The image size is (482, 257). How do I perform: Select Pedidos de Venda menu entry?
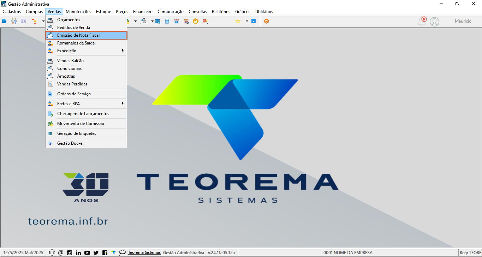point(86,28)
